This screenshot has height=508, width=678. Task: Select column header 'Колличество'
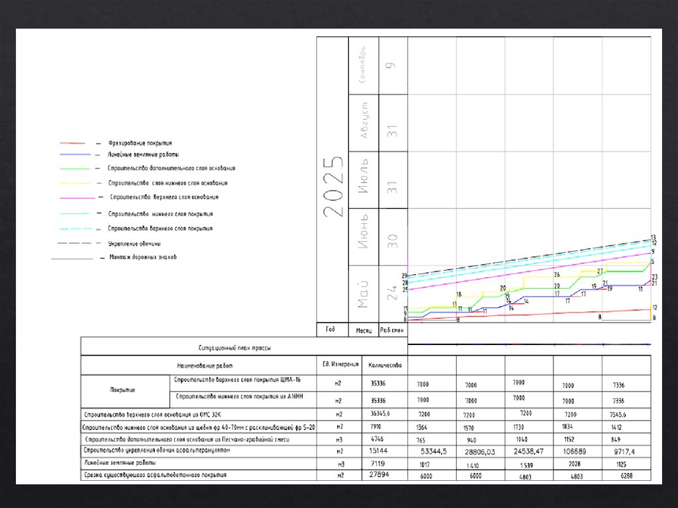click(385, 365)
